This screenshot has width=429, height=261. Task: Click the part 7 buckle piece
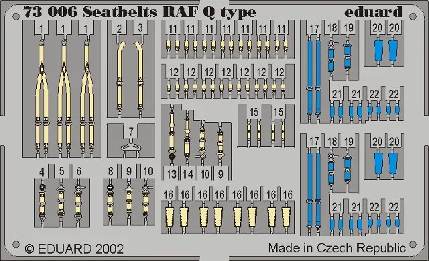tap(131, 148)
